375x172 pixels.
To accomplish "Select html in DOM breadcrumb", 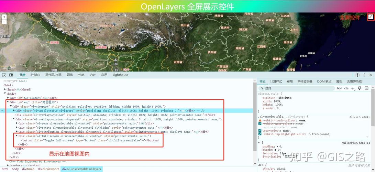I will coord(5,169).
